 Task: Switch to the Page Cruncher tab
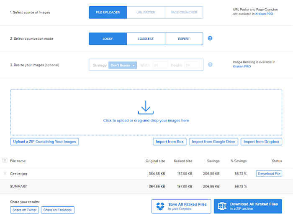[184, 13]
